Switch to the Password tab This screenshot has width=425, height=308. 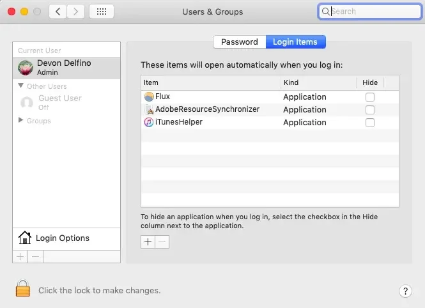tap(240, 42)
